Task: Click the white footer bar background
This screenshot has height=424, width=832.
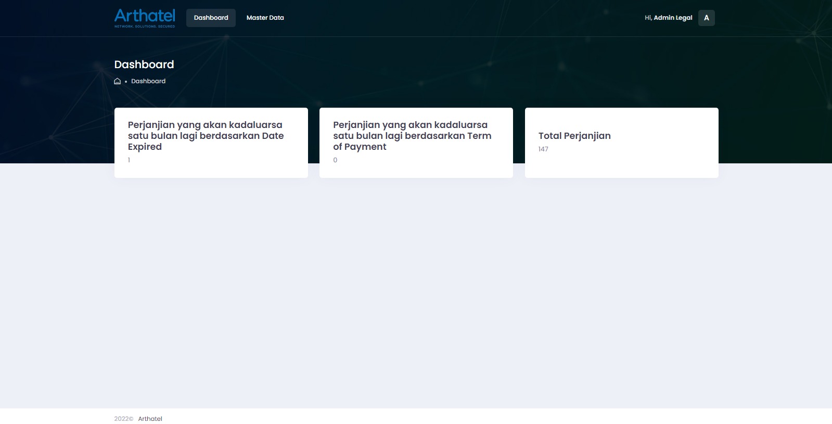Action: point(468,417)
